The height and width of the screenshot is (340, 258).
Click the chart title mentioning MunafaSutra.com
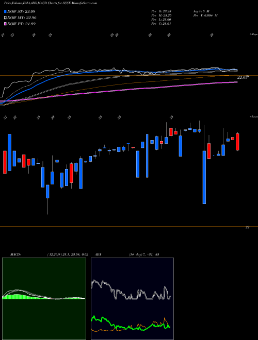pos(51,3)
